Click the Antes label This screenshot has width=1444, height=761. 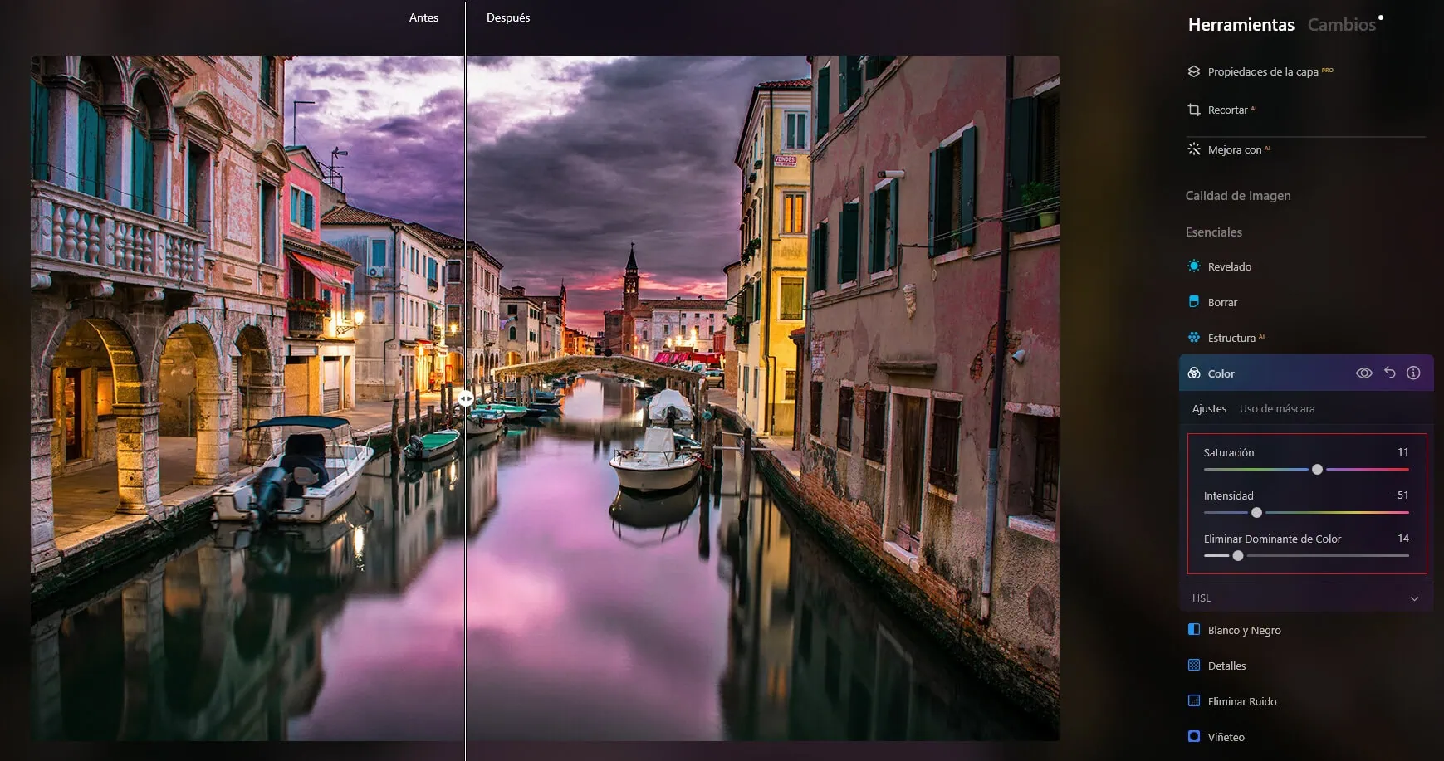click(423, 17)
